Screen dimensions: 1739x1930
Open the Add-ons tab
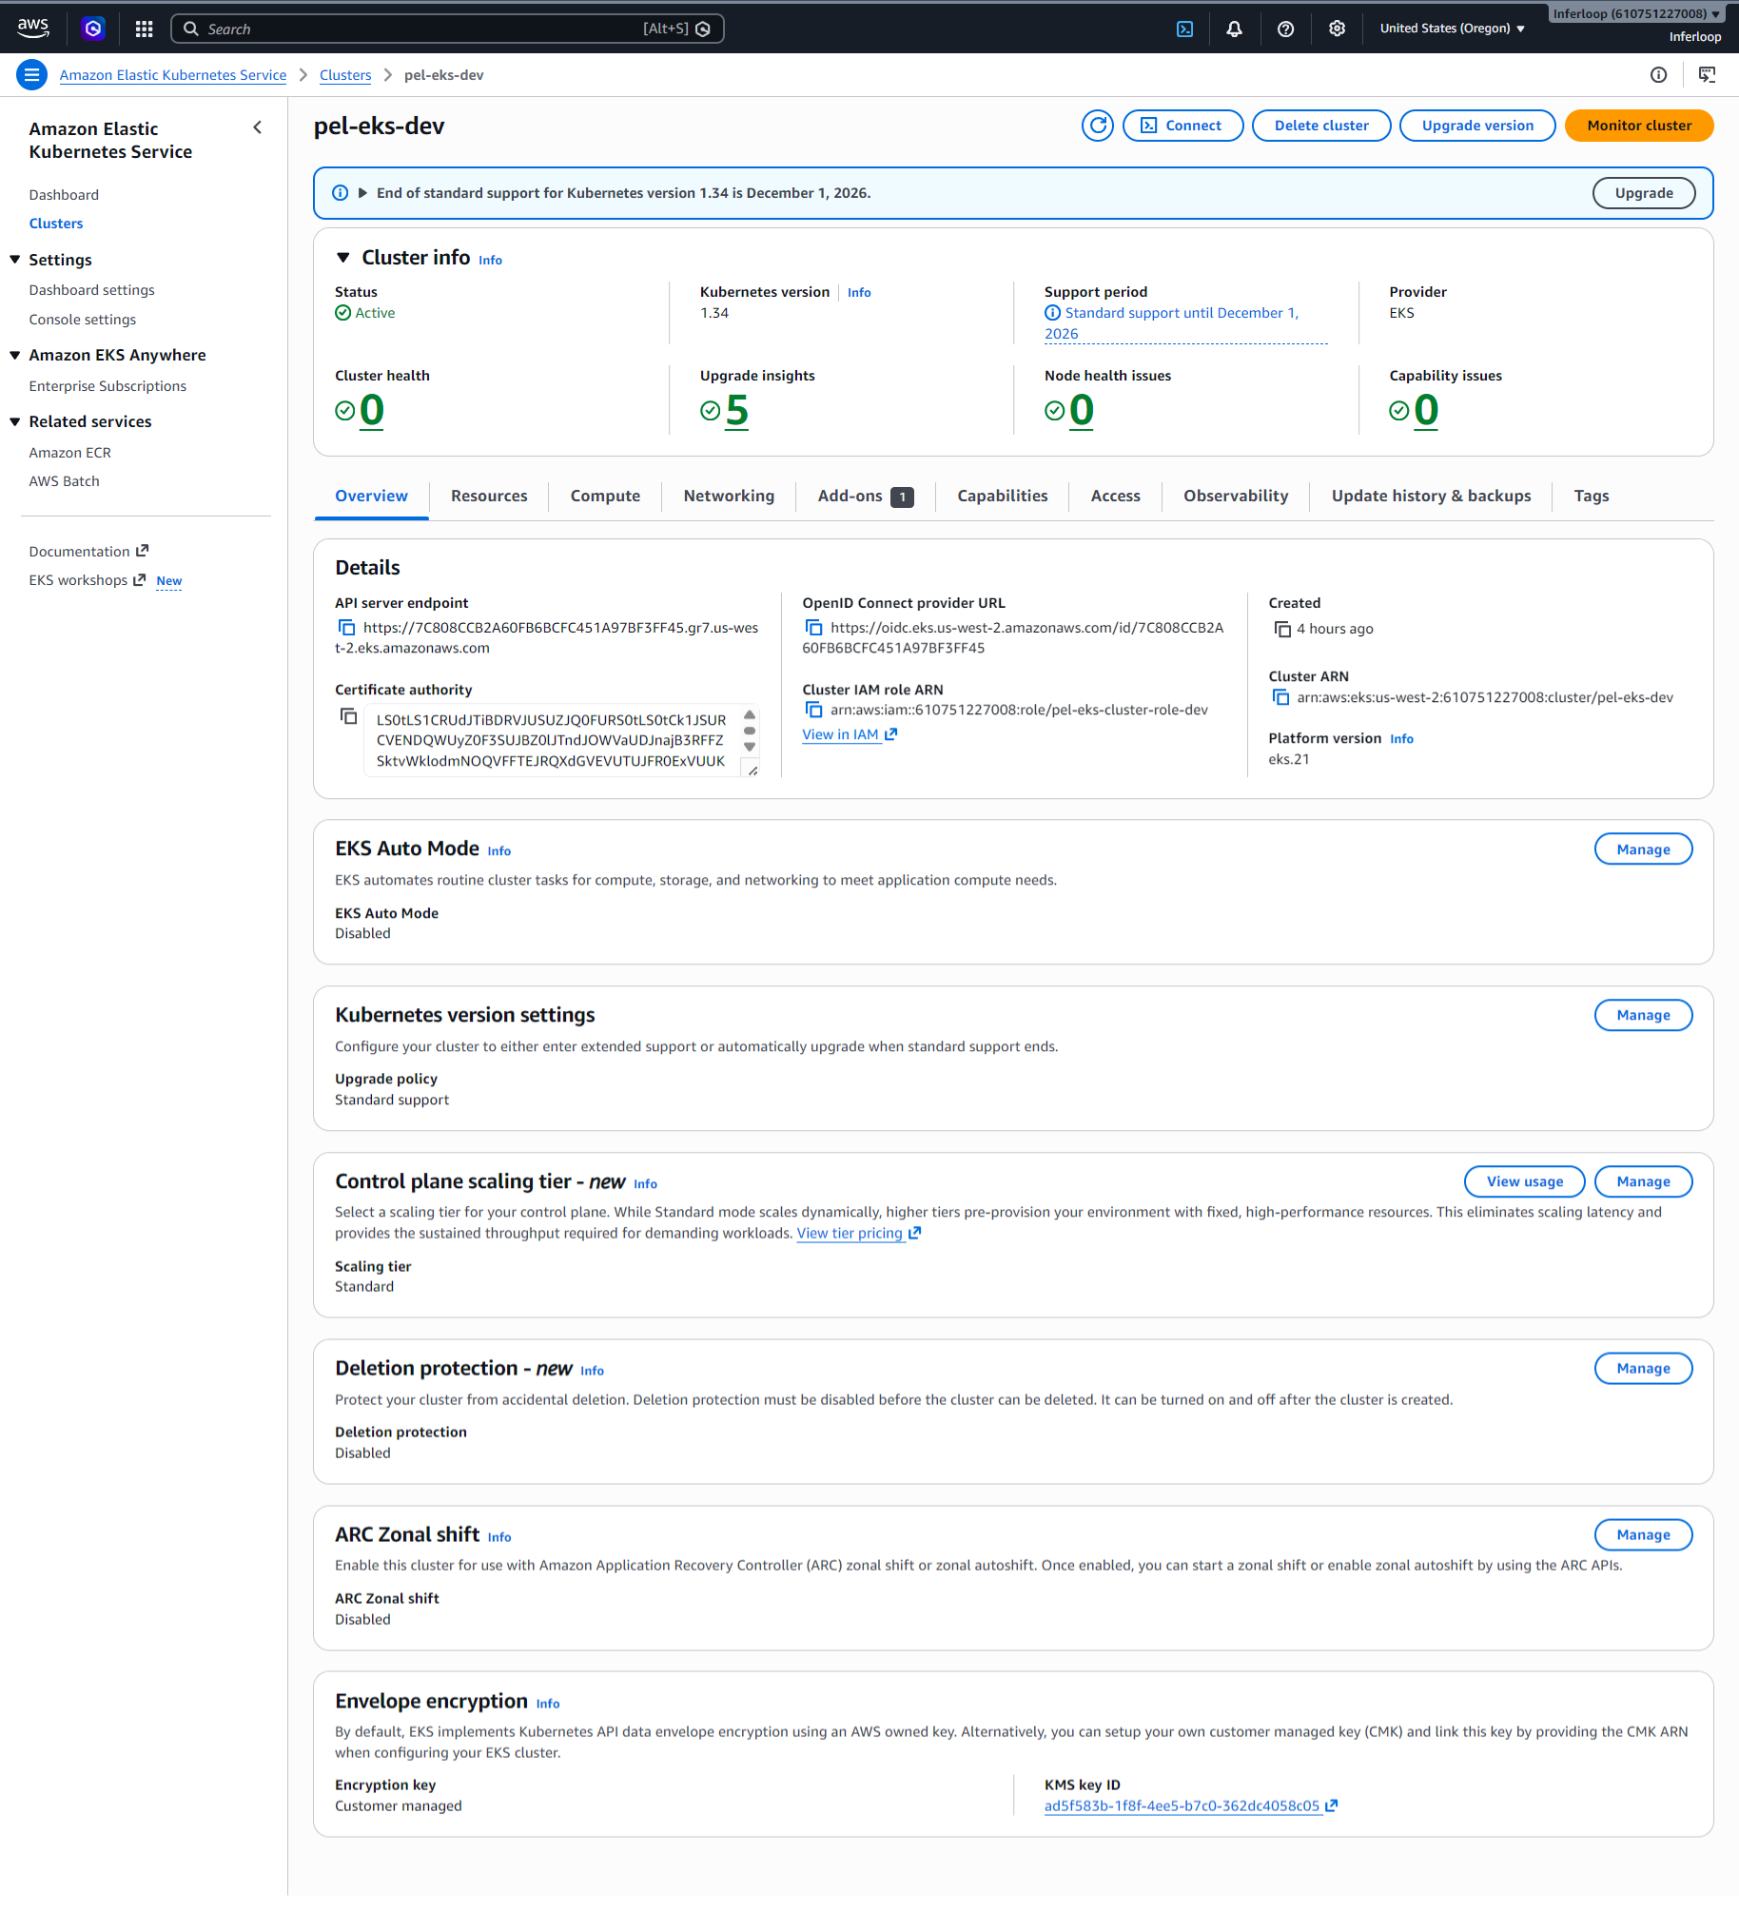pyautogui.click(x=865, y=496)
